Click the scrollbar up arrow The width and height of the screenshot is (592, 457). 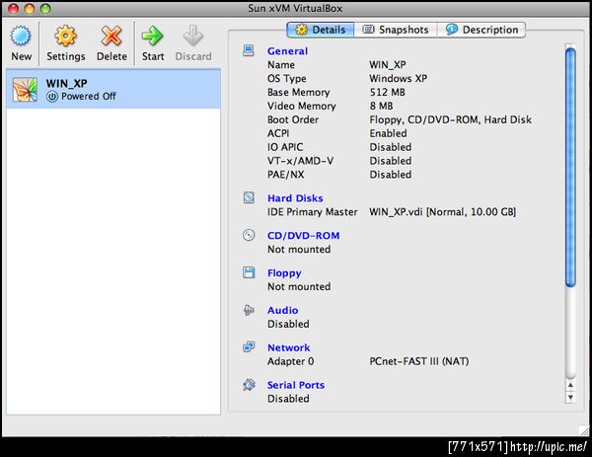pos(570,385)
